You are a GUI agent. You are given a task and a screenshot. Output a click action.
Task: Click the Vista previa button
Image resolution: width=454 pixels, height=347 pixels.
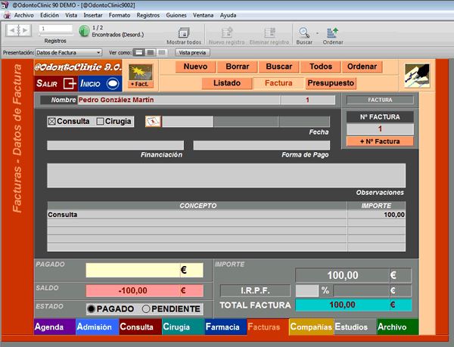tap(192, 53)
